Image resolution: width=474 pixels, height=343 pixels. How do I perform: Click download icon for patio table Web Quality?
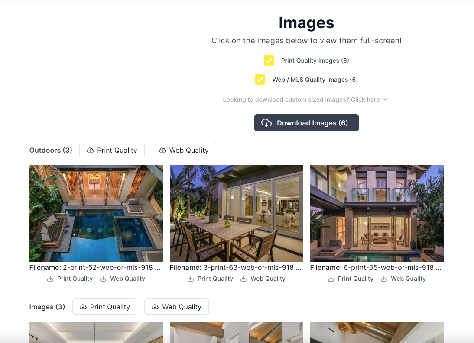coord(243,279)
